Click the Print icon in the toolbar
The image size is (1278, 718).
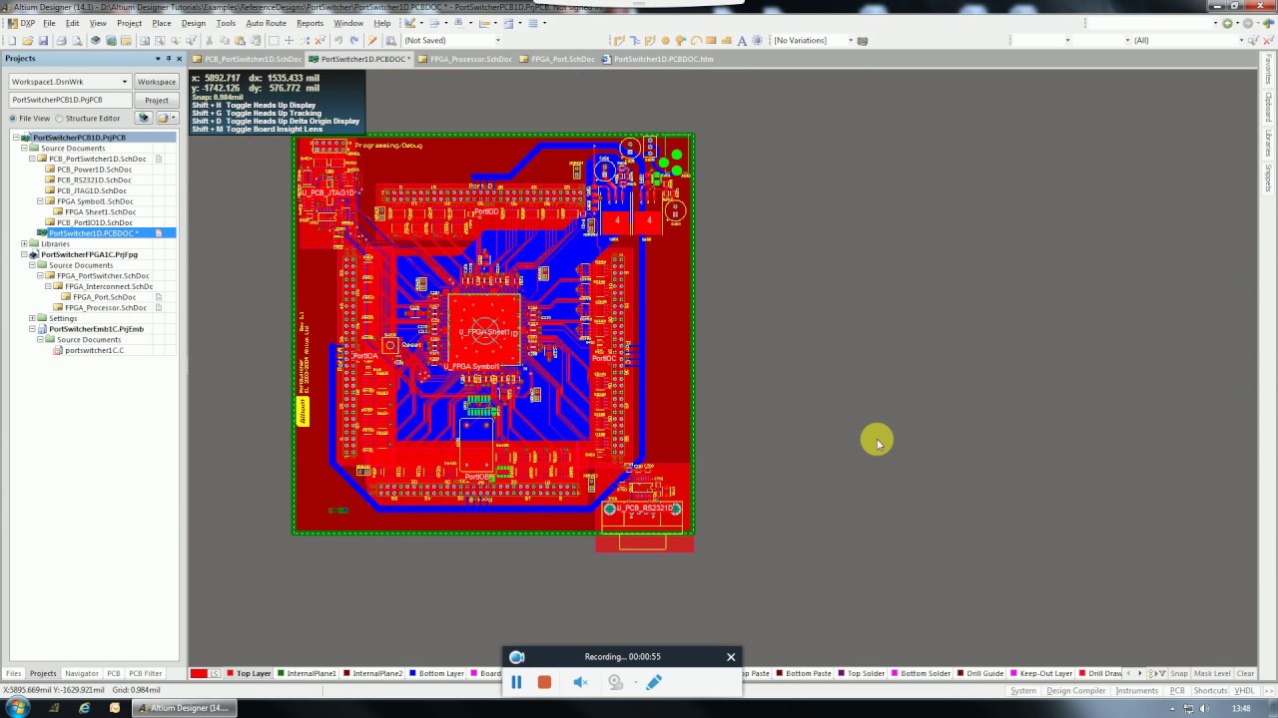pos(61,40)
